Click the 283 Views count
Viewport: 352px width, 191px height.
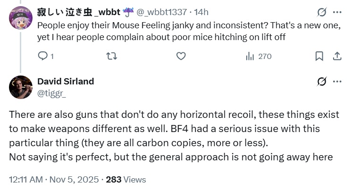(126, 180)
